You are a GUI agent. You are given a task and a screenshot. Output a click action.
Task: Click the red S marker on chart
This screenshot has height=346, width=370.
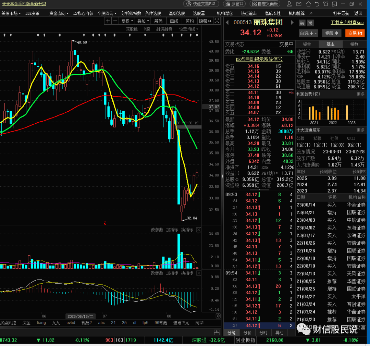coord(105,223)
